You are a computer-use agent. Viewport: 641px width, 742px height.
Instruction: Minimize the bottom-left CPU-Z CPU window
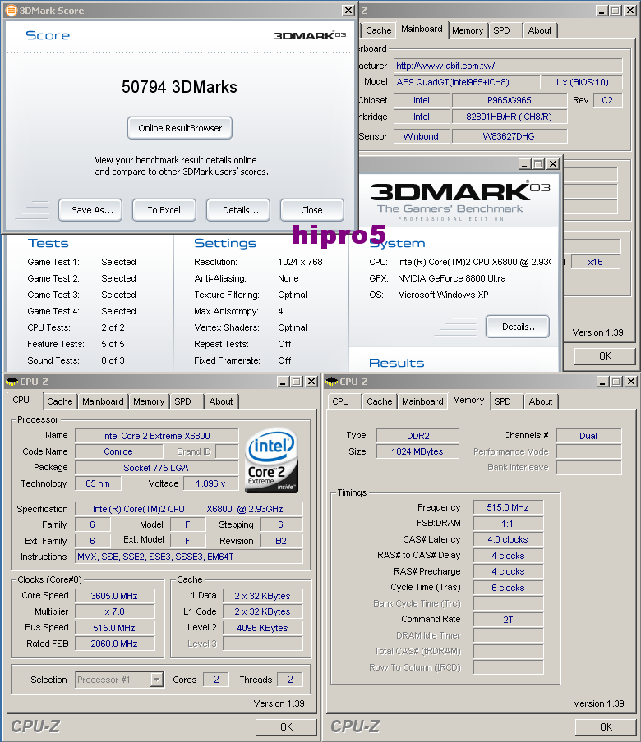point(283,382)
